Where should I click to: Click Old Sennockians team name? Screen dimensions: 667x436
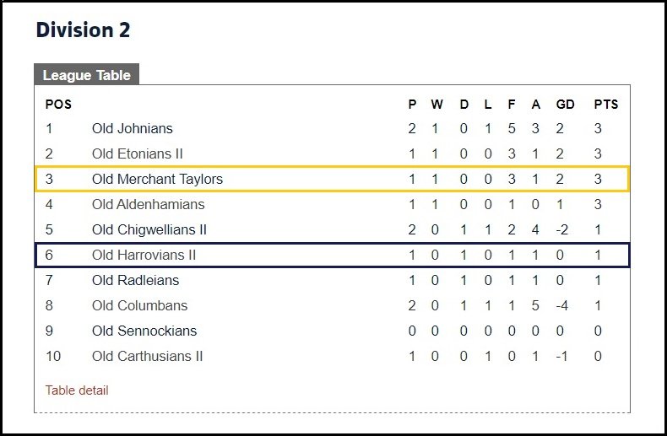click(x=144, y=331)
